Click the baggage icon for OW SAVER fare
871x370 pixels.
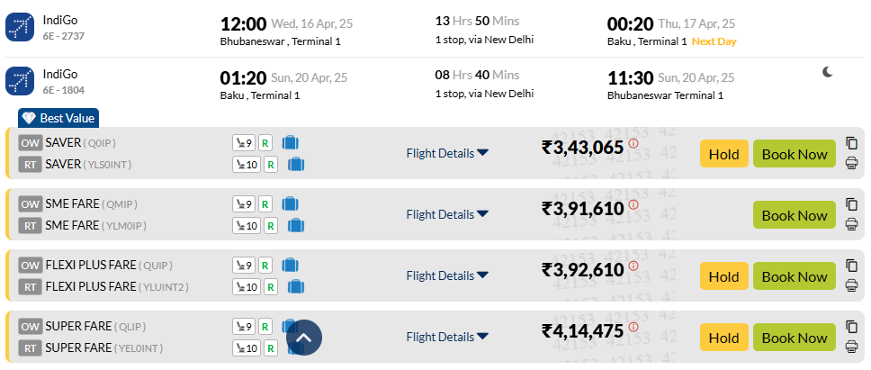tap(291, 143)
